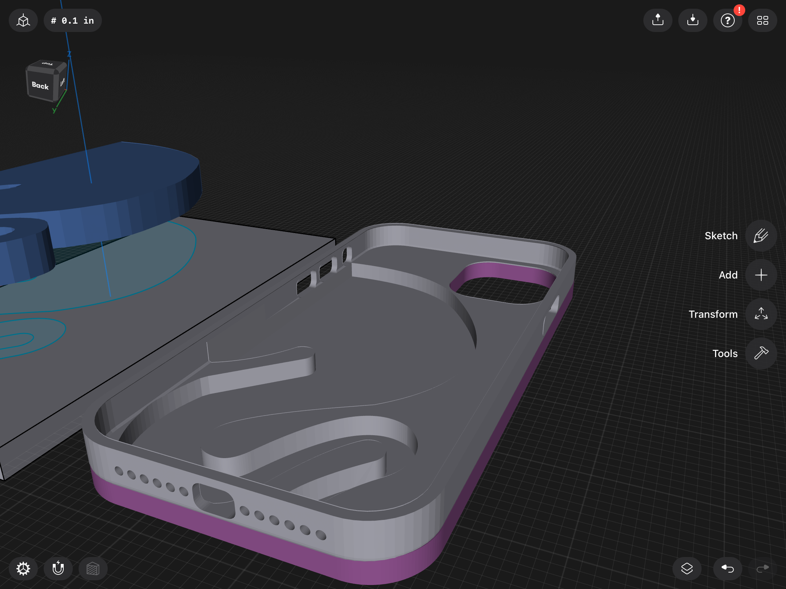Click the Transform text label
Screen dimensions: 786x589
(713, 314)
